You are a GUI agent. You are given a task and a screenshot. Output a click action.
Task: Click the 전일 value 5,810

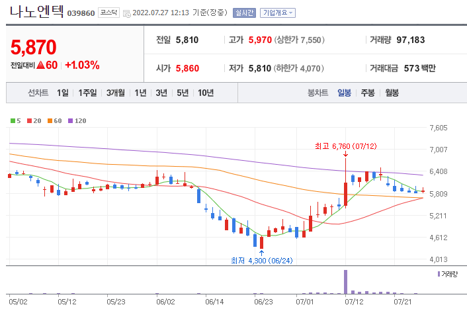point(187,40)
